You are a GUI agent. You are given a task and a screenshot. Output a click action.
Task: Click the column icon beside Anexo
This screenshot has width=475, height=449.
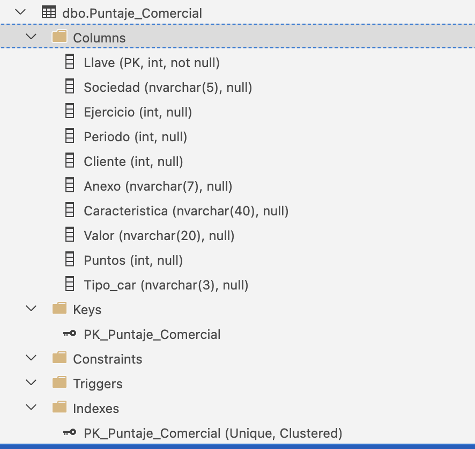point(70,185)
